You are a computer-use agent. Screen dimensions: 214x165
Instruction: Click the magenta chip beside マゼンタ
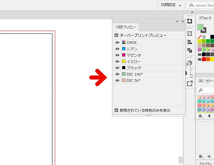click(x=123, y=55)
